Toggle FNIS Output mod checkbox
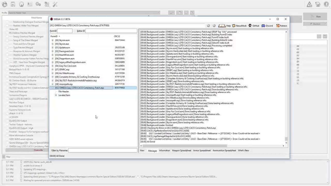Viewport: 331px width, 186px height. pos(7,73)
